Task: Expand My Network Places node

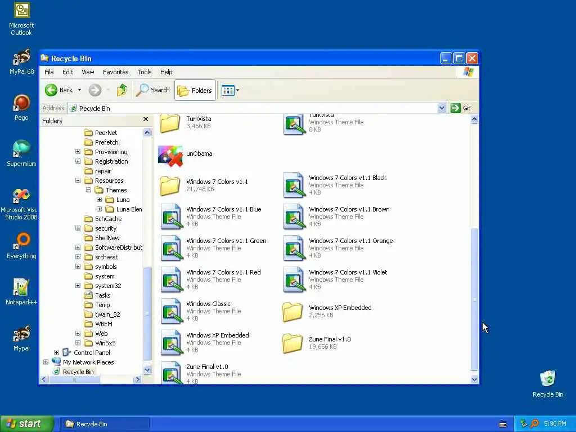Action: pos(46,362)
